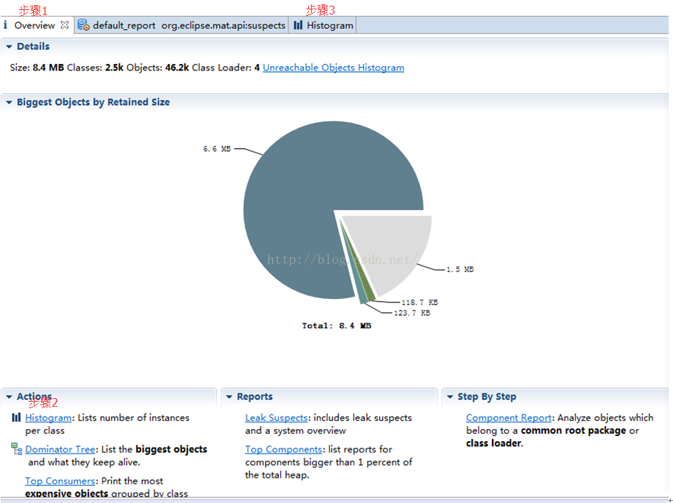The width and height of the screenshot is (673, 503).
Task: Open the Histogram action link
Action: coord(48,417)
